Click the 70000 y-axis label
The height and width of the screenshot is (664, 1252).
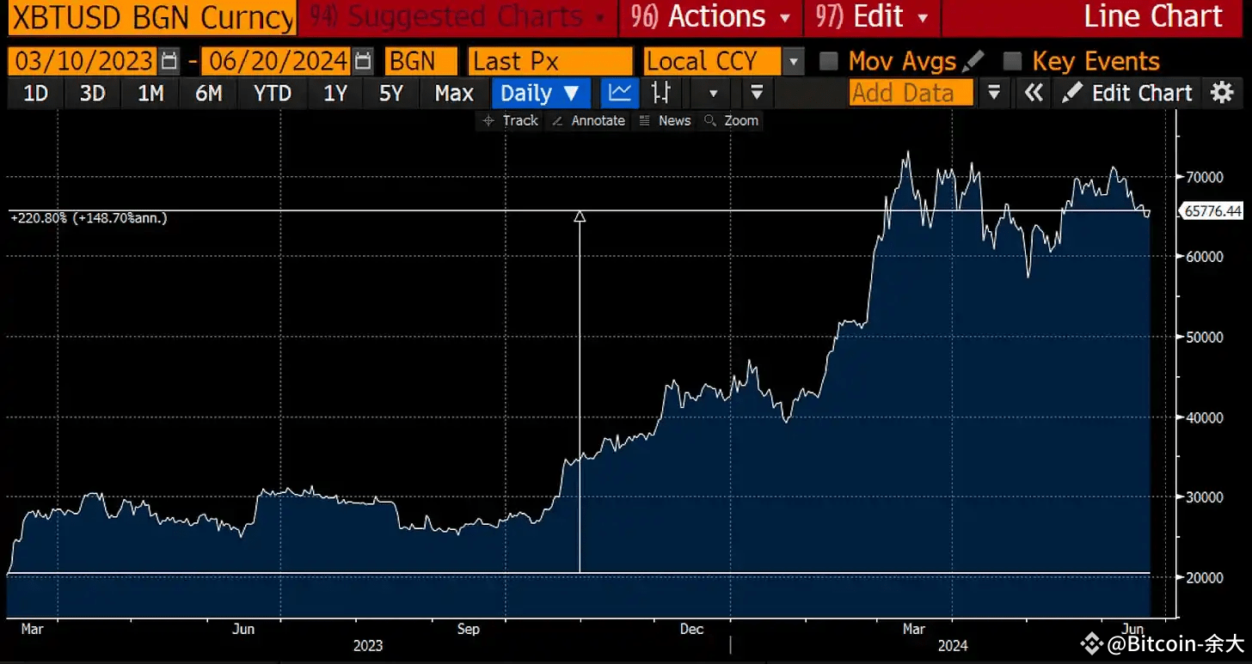(1205, 178)
